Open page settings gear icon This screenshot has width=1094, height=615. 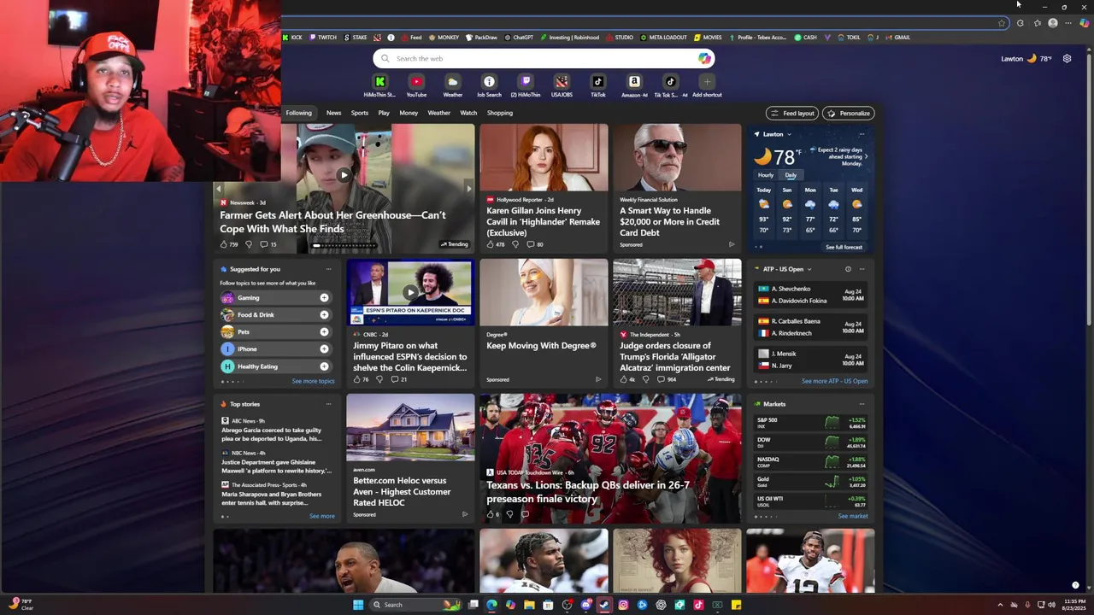point(1067,59)
